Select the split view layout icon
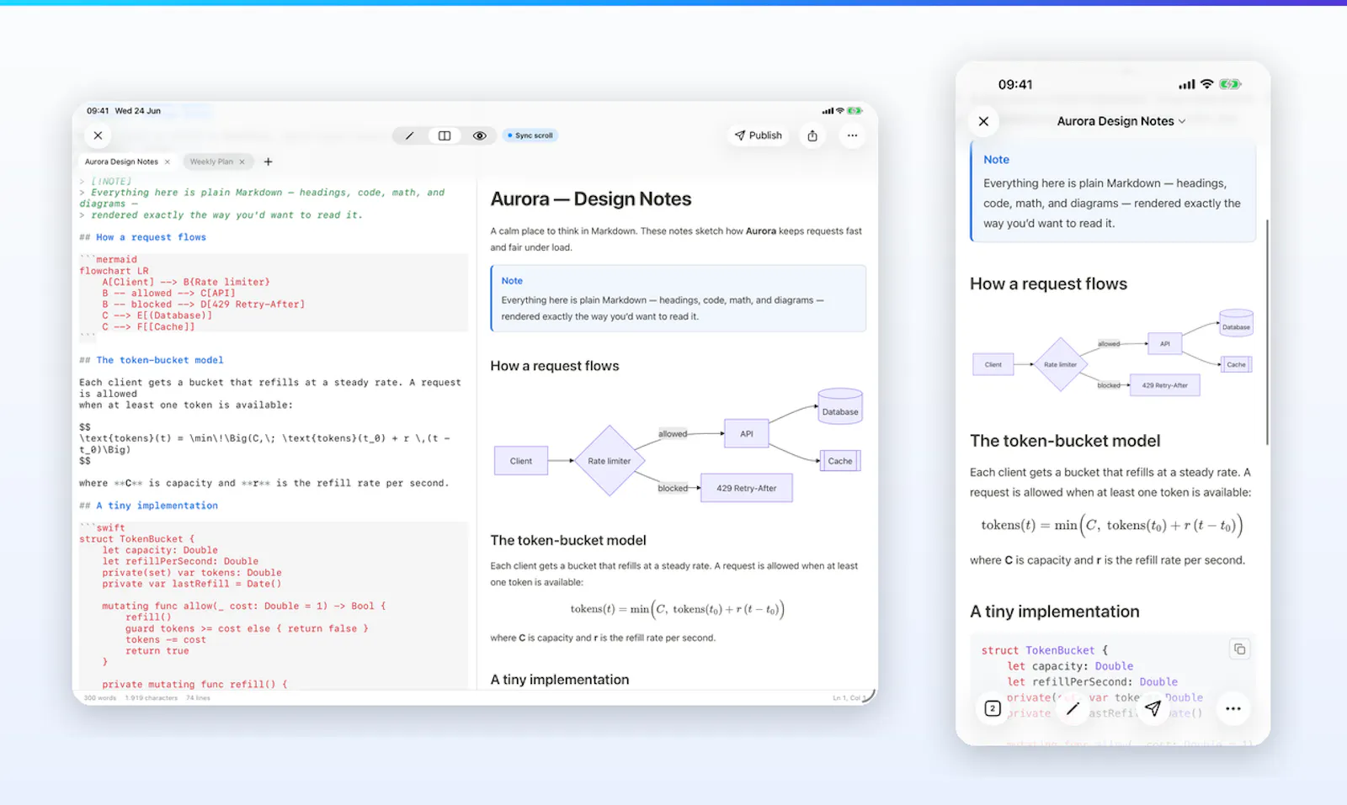Screen dimensions: 1347x805 pyautogui.click(x=445, y=135)
